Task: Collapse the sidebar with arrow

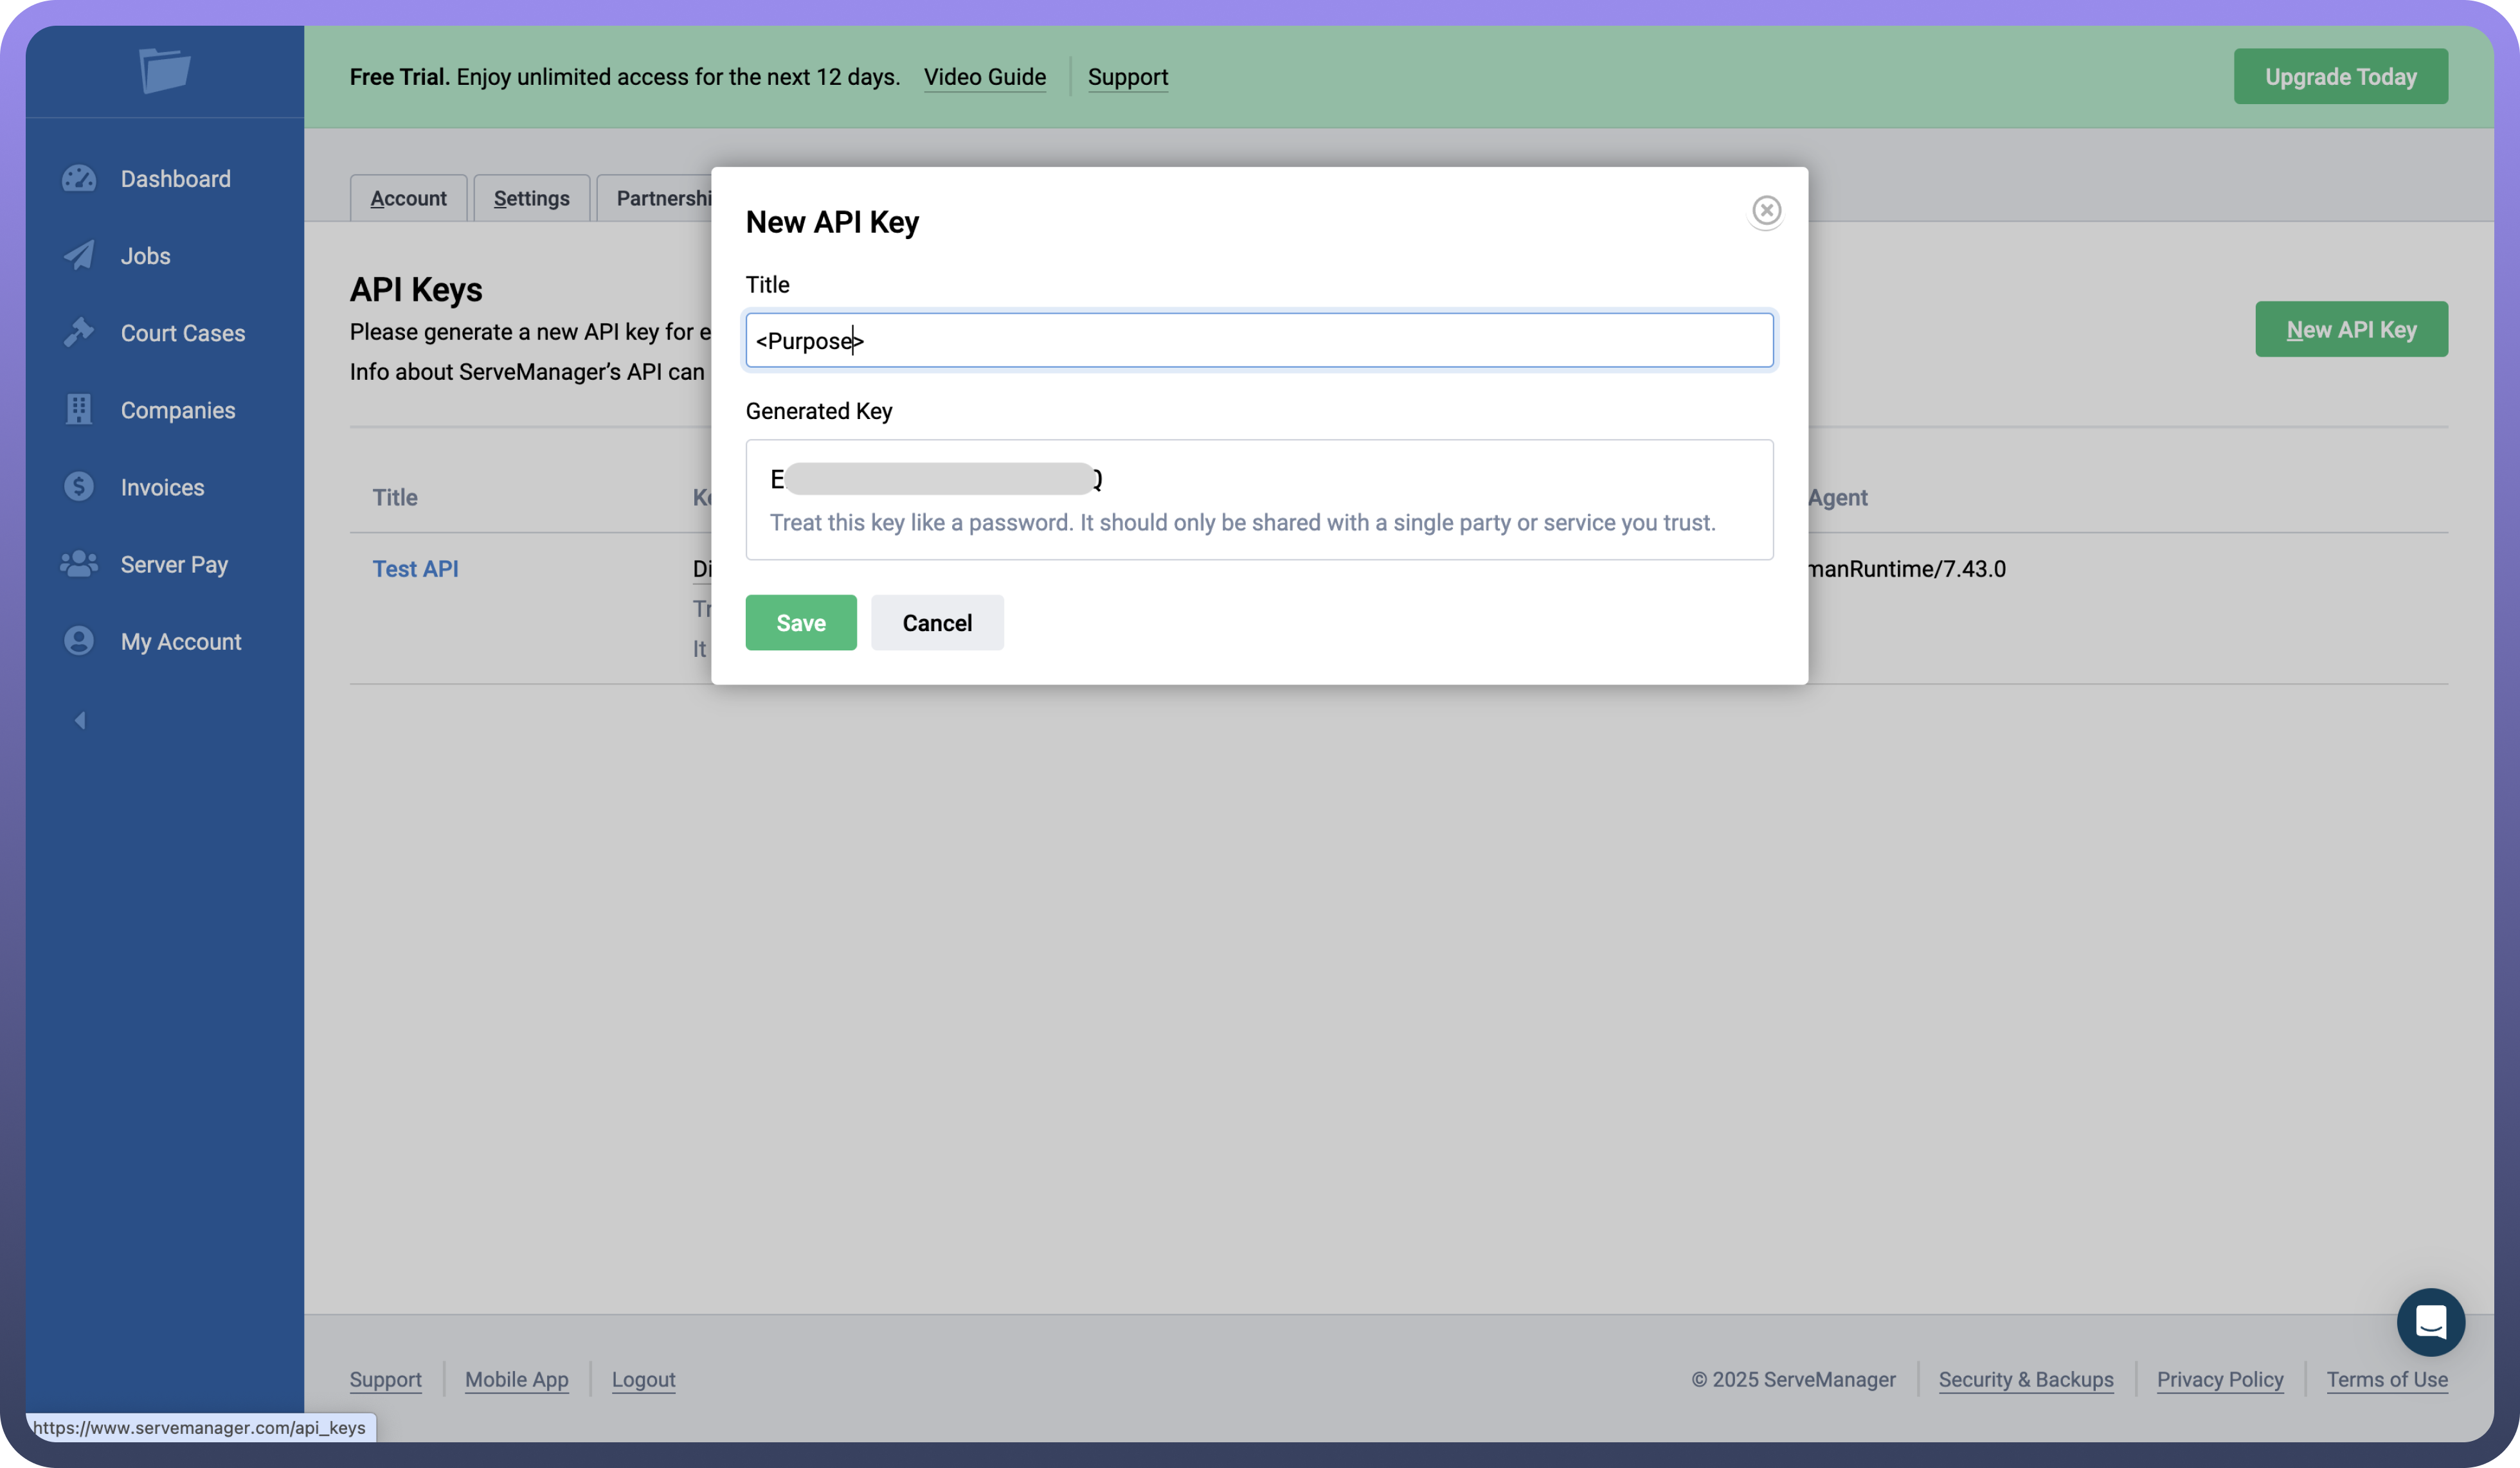Action: 80,721
